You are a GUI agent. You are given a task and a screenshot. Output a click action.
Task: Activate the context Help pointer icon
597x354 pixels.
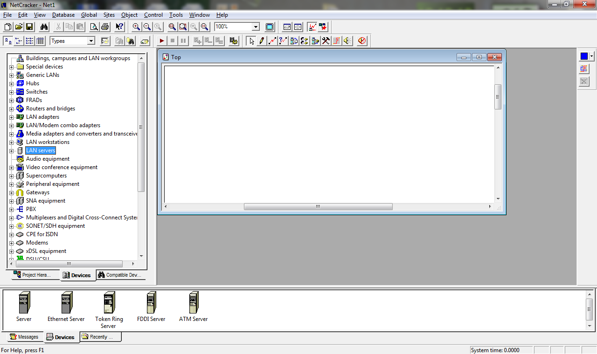click(x=120, y=27)
